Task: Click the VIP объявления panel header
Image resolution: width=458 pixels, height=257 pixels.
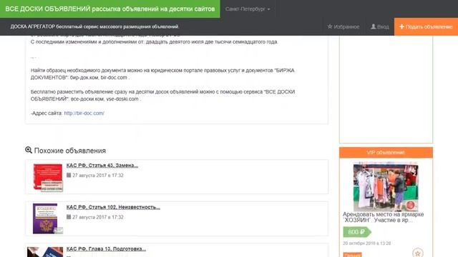Action: pyautogui.click(x=386, y=152)
